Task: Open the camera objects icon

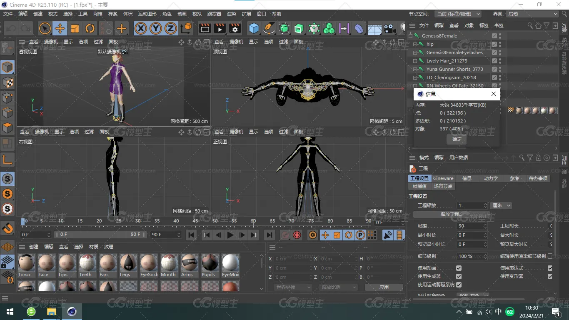Action: (389, 28)
